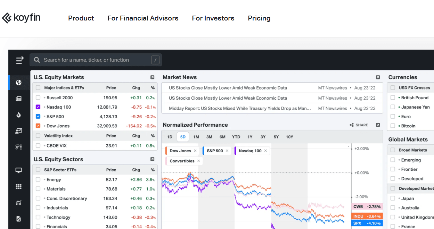The image size is (434, 229).
Task: Check the Russell 2000 checkbox
Action: pos(38,98)
